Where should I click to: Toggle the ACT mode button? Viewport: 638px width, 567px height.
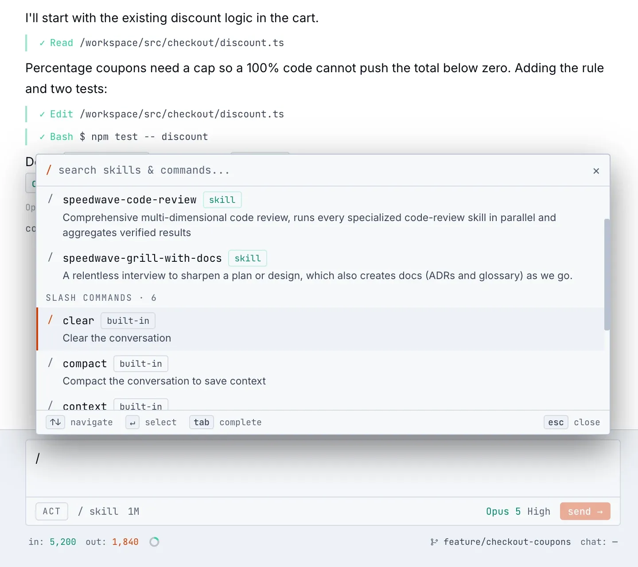click(51, 511)
